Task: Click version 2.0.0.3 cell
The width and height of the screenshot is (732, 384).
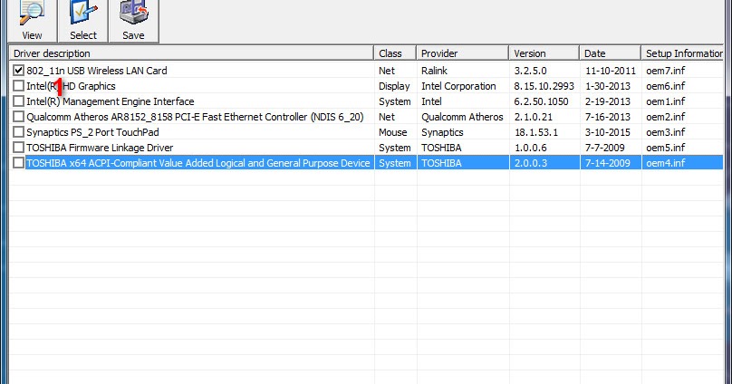Action: coord(530,163)
